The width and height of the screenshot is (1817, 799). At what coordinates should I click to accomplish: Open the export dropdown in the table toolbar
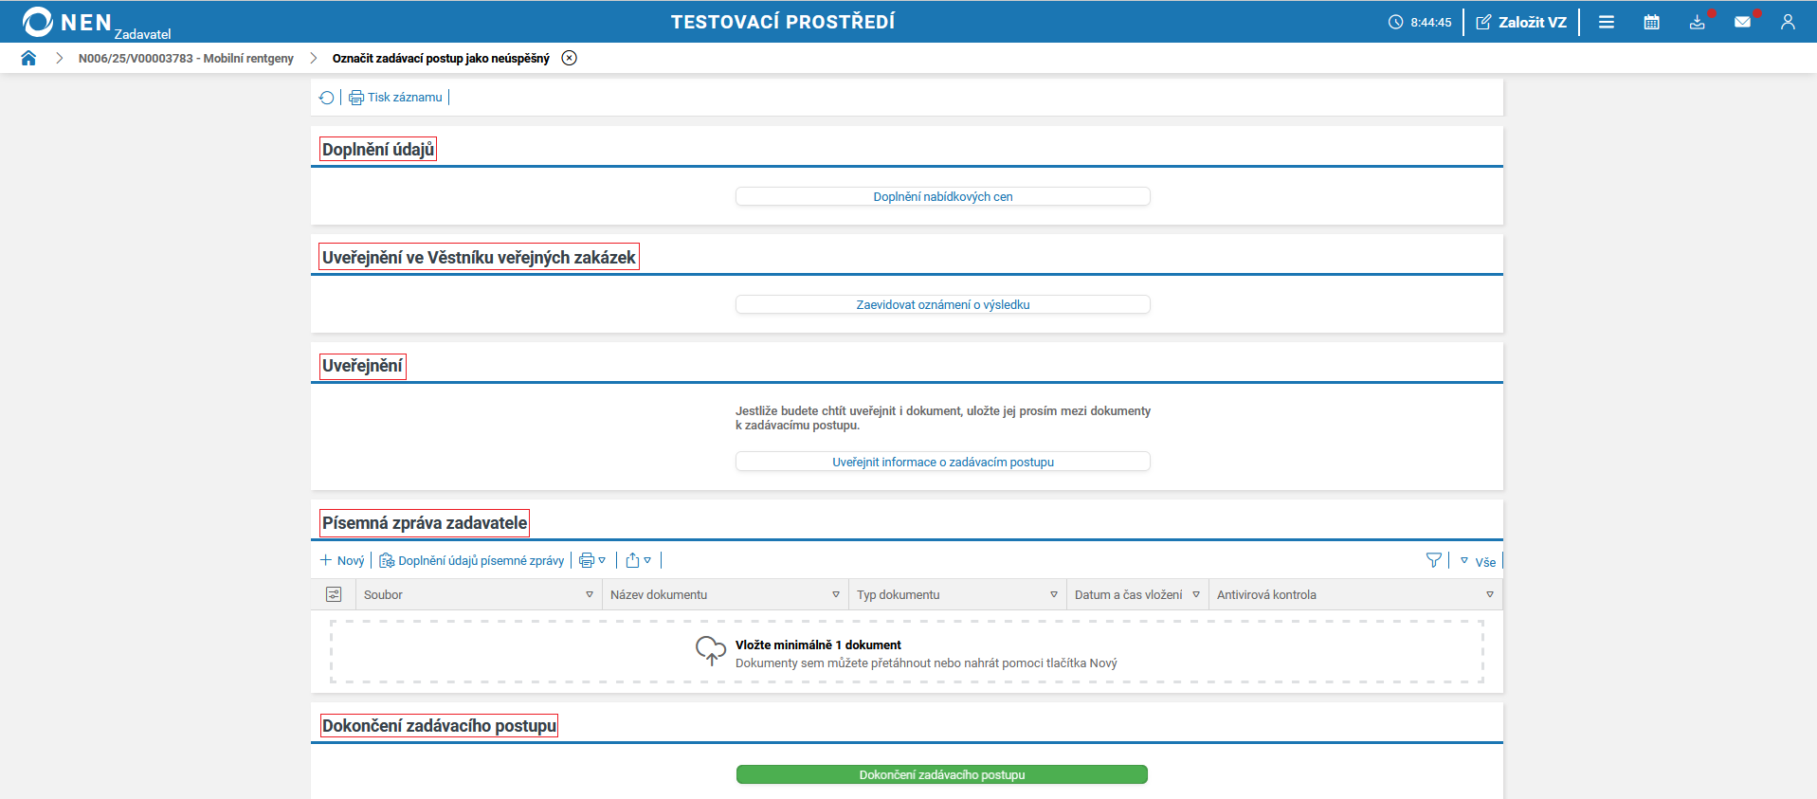[x=638, y=560]
